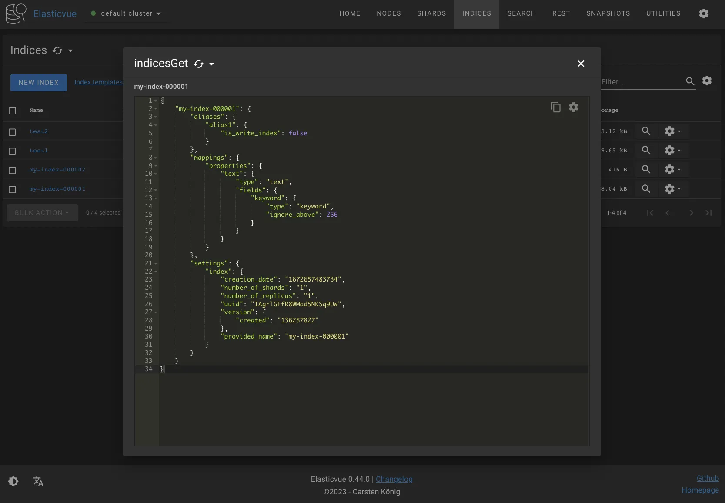This screenshot has width=725, height=503.
Task: Open the gear menu for test1 index
Action: coord(672,150)
